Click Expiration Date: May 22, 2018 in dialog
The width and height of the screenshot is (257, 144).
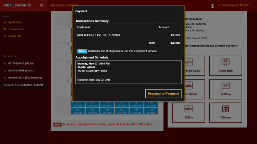pos(94,80)
